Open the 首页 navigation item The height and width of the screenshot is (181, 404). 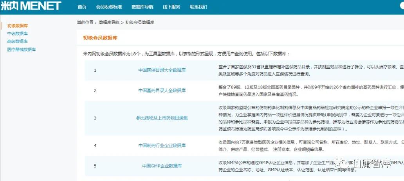click(x=82, y=7)
